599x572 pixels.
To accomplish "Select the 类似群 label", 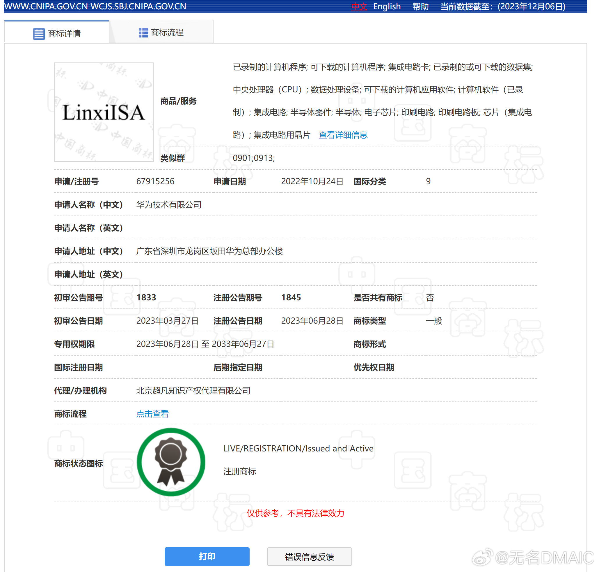I will click(173, 158).
